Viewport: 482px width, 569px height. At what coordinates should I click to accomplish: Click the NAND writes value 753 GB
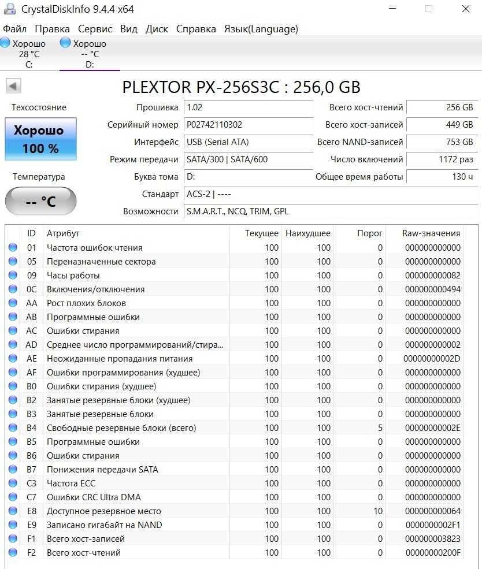[442, 142]
